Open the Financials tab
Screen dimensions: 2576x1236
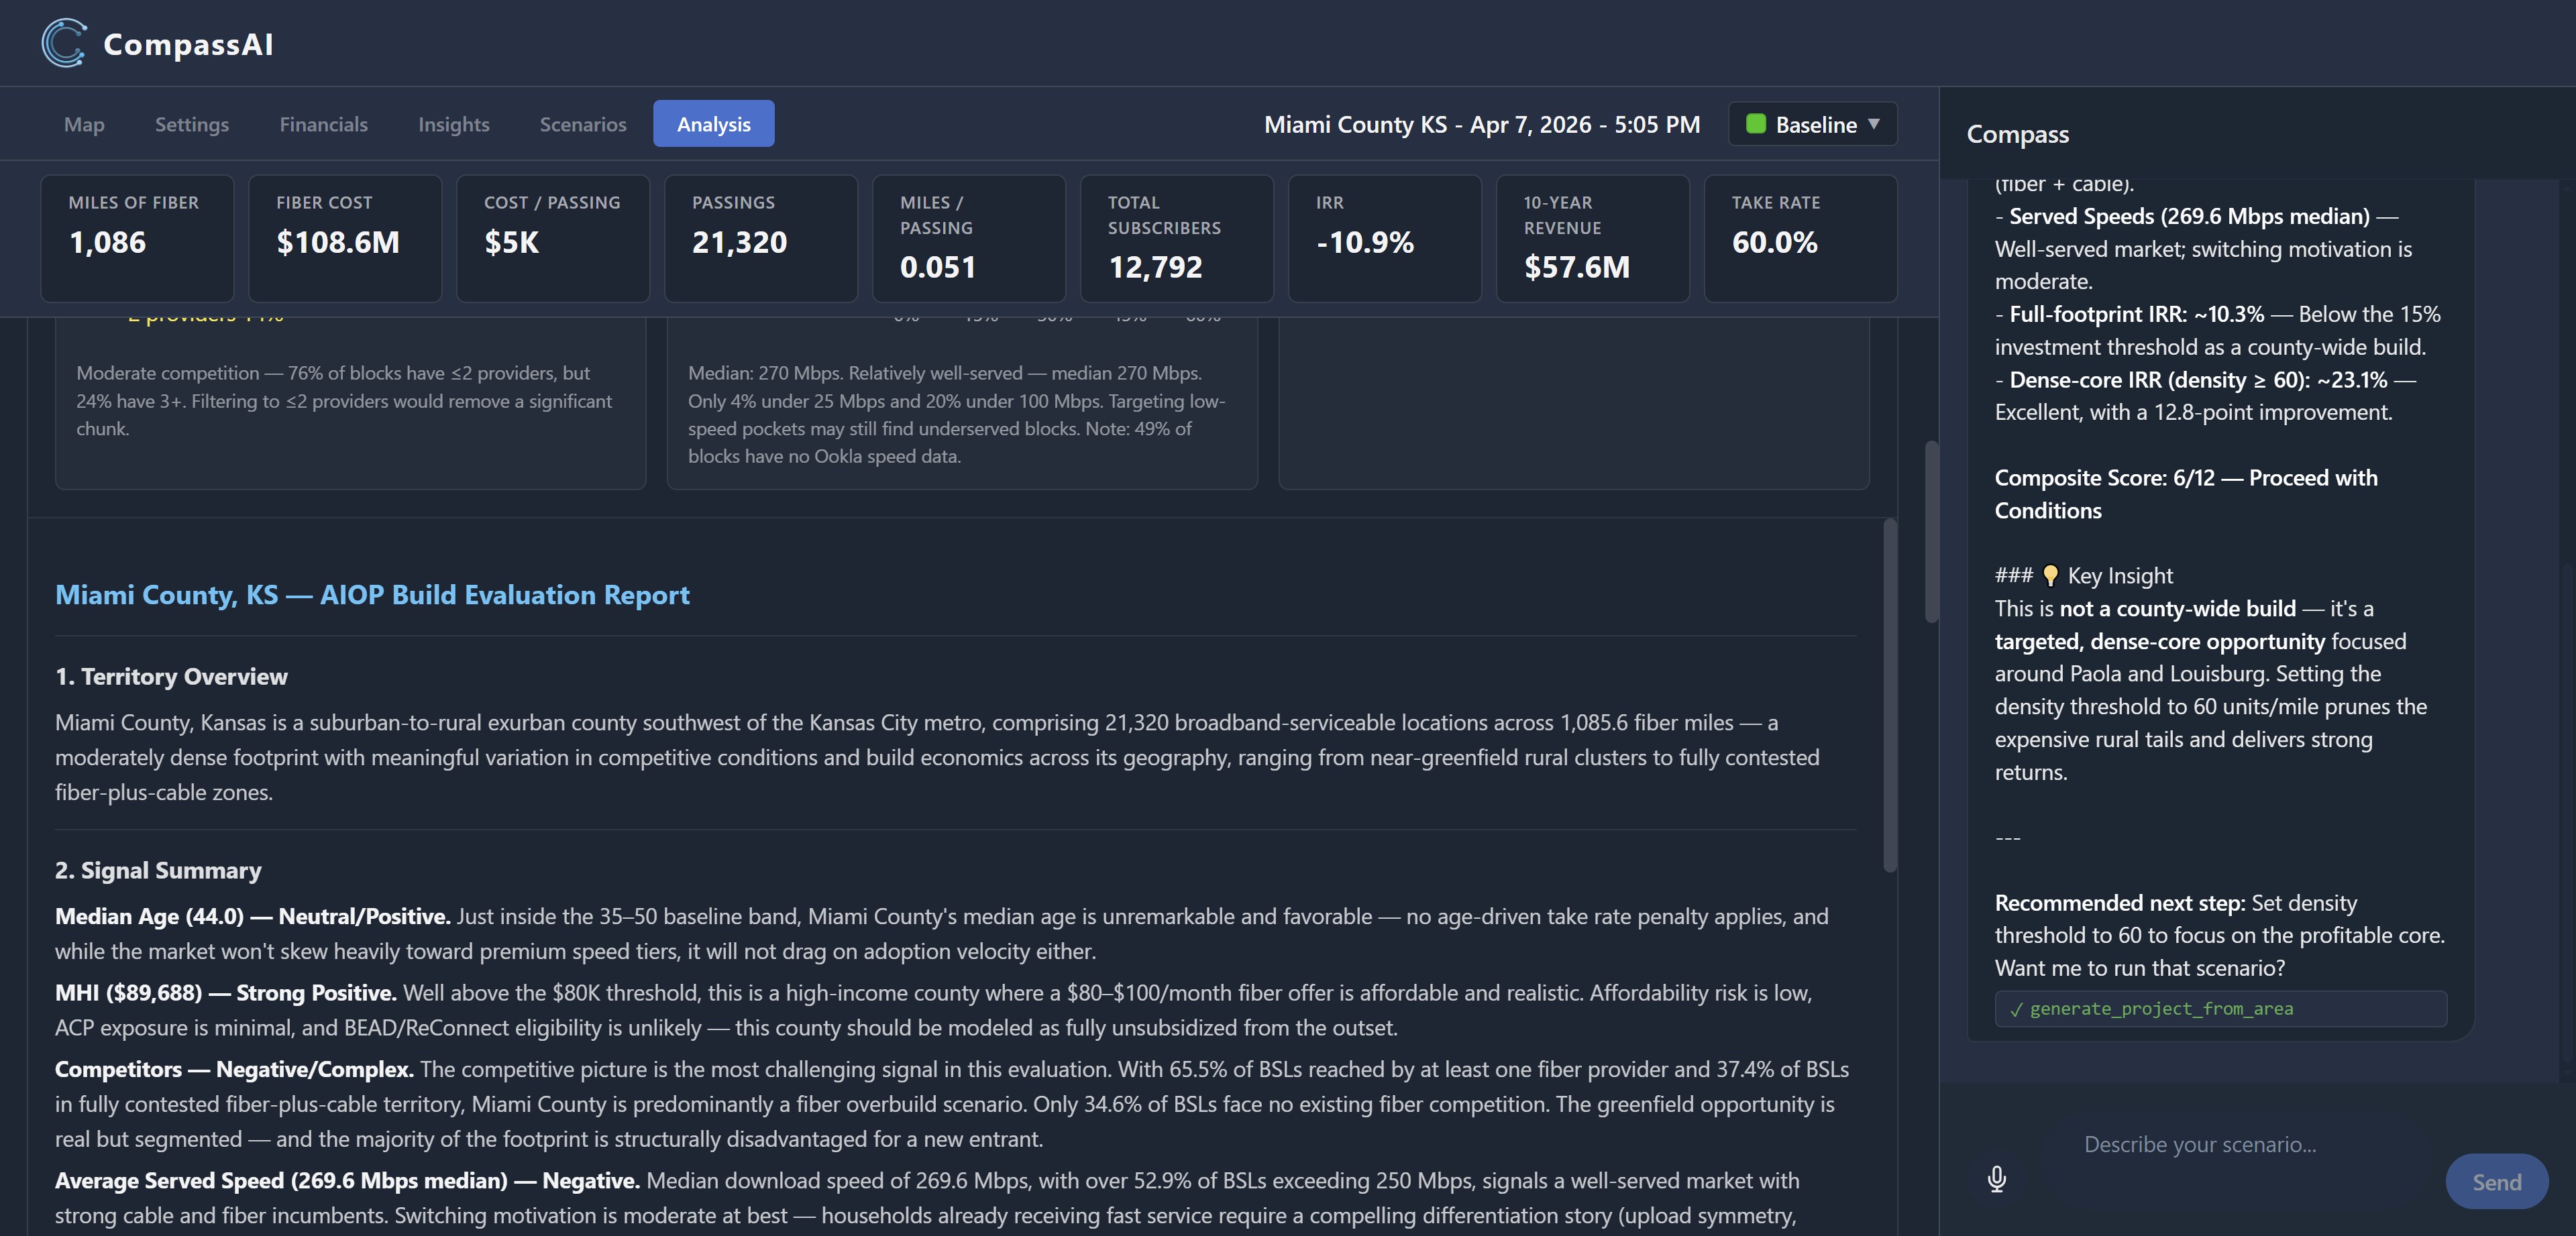324,124
